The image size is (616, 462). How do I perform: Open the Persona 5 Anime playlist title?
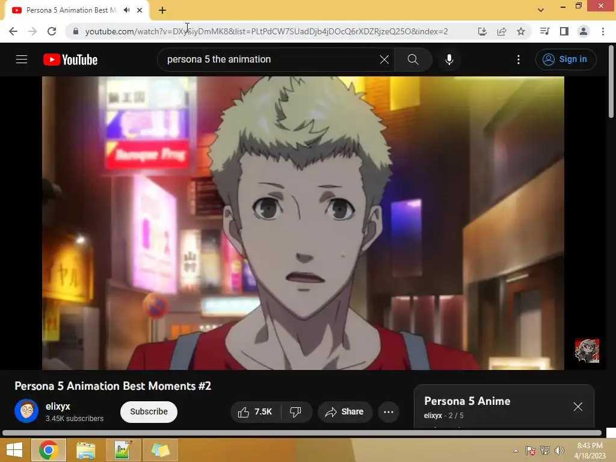[x=467, y=401]
